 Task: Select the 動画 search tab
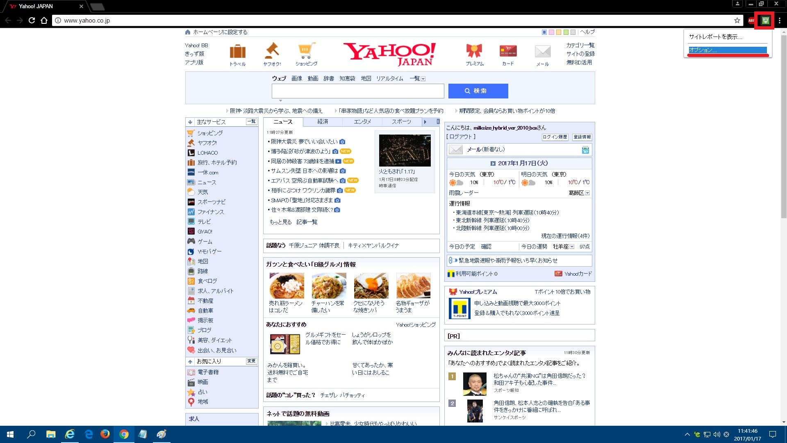click(313, 78)
